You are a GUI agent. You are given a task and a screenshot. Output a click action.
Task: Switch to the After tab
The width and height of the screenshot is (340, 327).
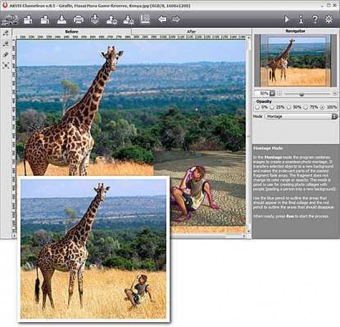click(x=192, y=31)
